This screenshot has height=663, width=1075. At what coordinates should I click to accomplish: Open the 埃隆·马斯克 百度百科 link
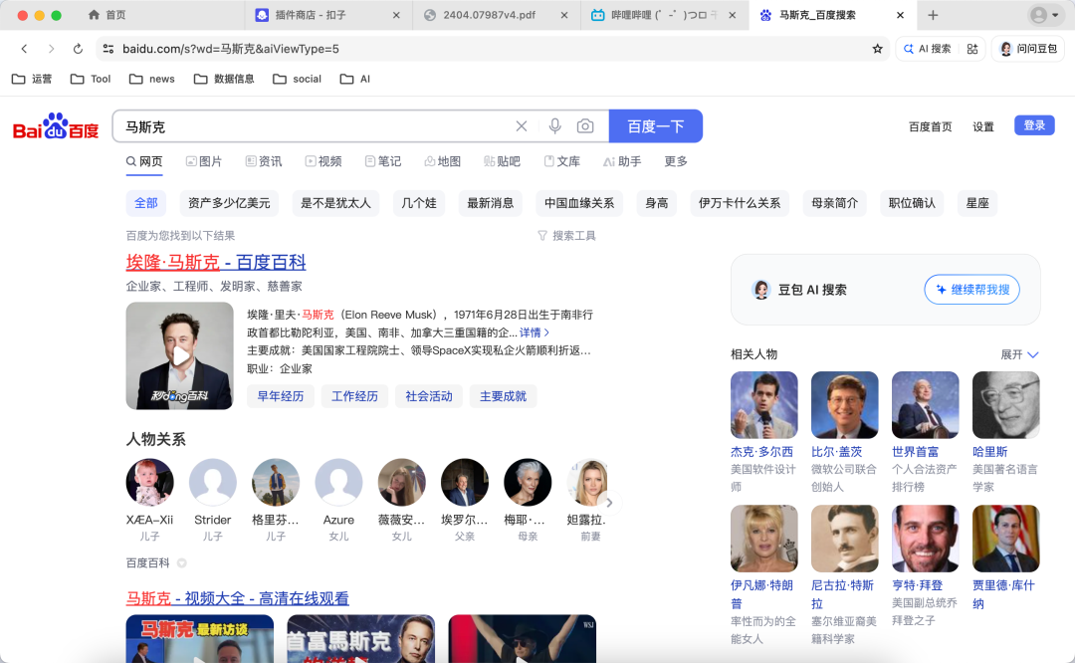point(217,262)
